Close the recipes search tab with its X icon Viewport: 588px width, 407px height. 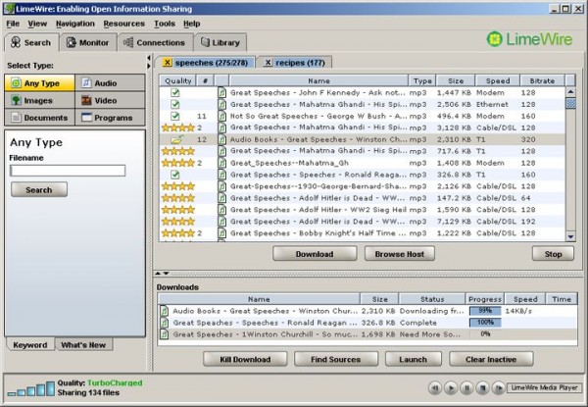(269, 62)
